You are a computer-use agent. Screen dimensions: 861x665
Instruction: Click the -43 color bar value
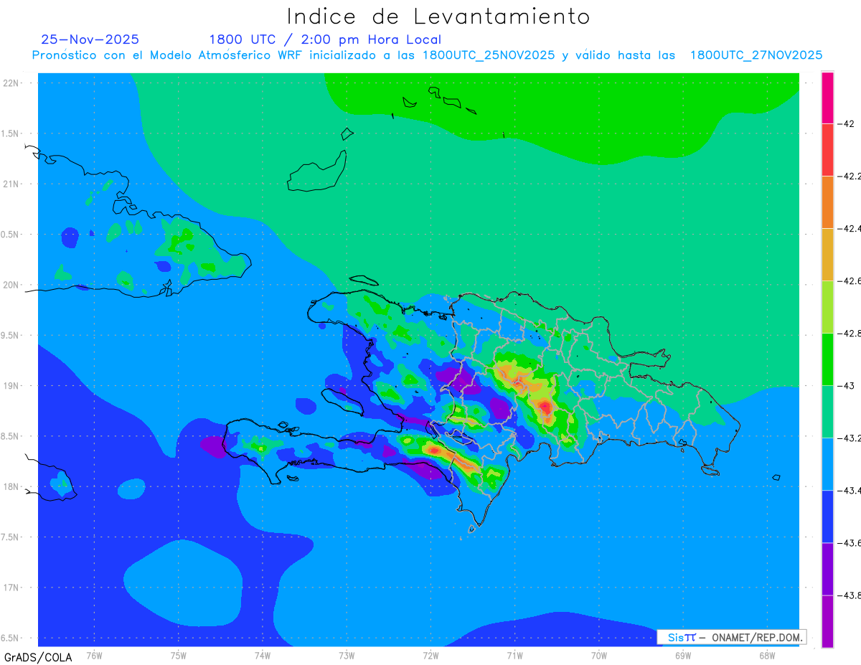847,385
